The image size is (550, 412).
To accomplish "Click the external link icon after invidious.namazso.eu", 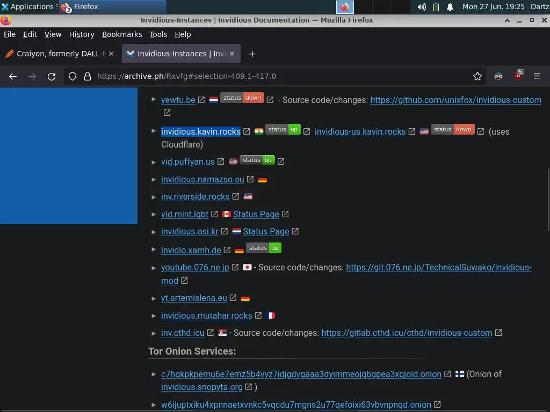I will pyautogui.click(x=250, y=179).
